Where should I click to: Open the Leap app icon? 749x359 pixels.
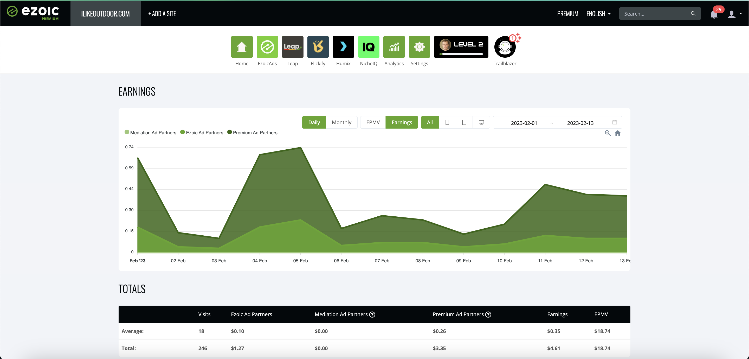pos(292,47)
